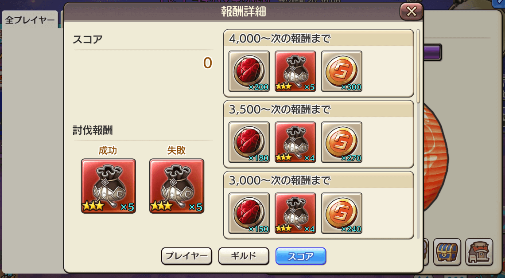505x278 pixels.
Task: Switch to the プレイヤー reward tab
Action: [186, 256]
